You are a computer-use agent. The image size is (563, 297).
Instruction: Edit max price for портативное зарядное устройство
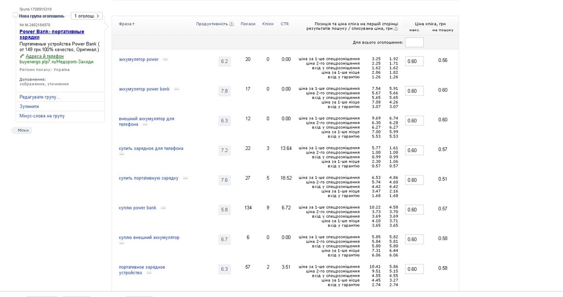click(x=414, y=269)
